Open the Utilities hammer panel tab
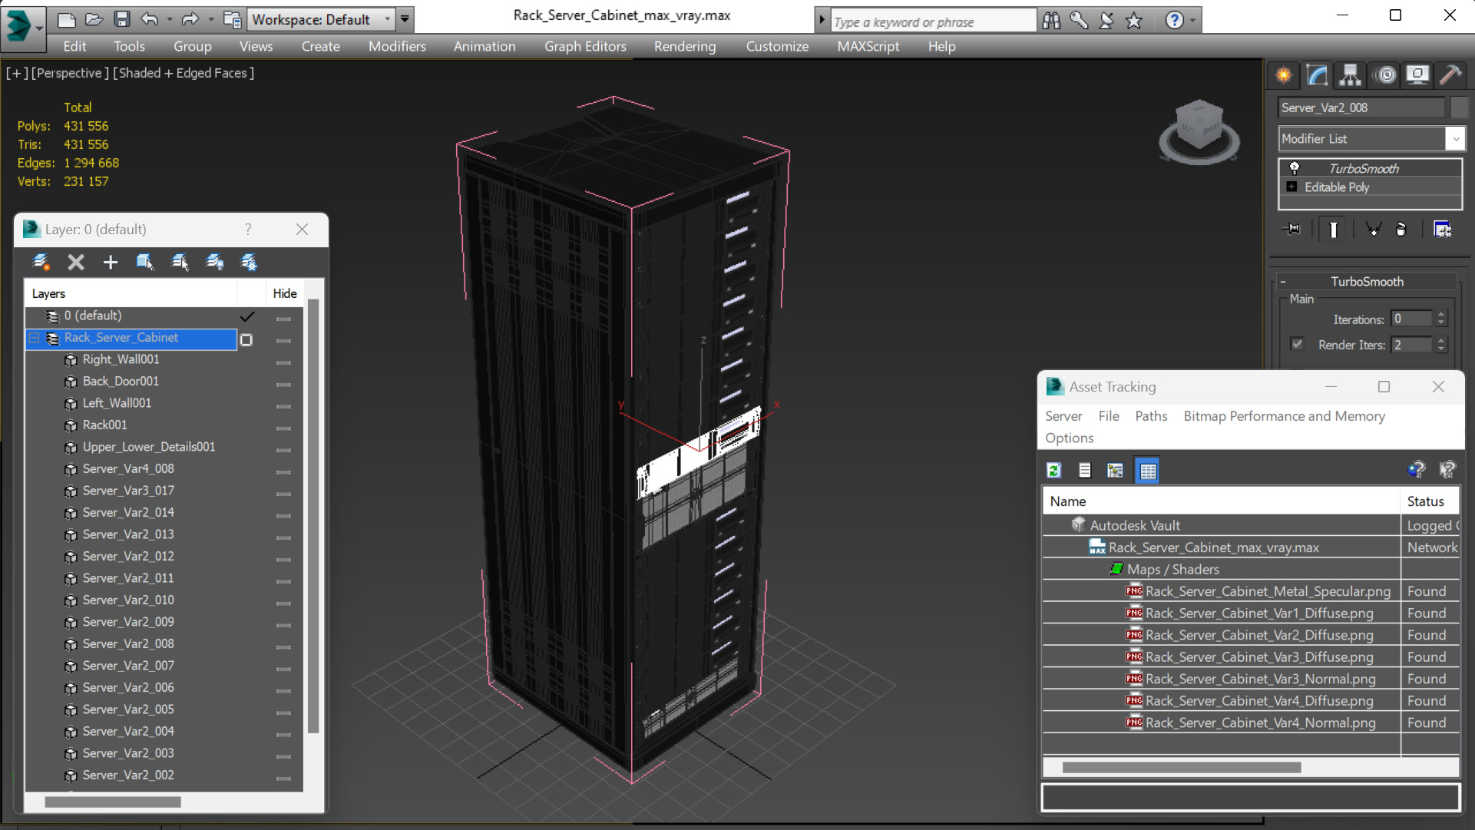 point(1450,74)
